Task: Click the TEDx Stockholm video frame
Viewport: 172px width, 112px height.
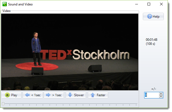Action: 70,52
